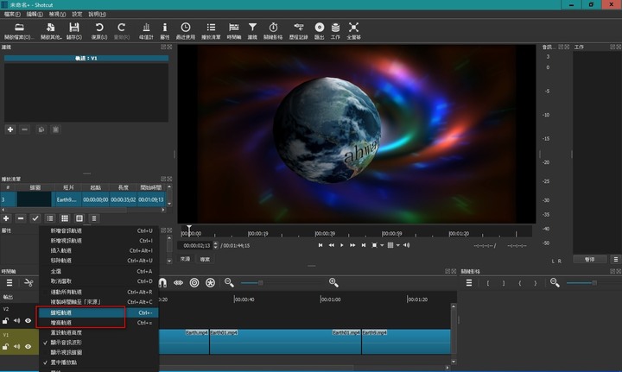
Task: Open the 檢視 (View) menu
Action: (x=57, y=15)
